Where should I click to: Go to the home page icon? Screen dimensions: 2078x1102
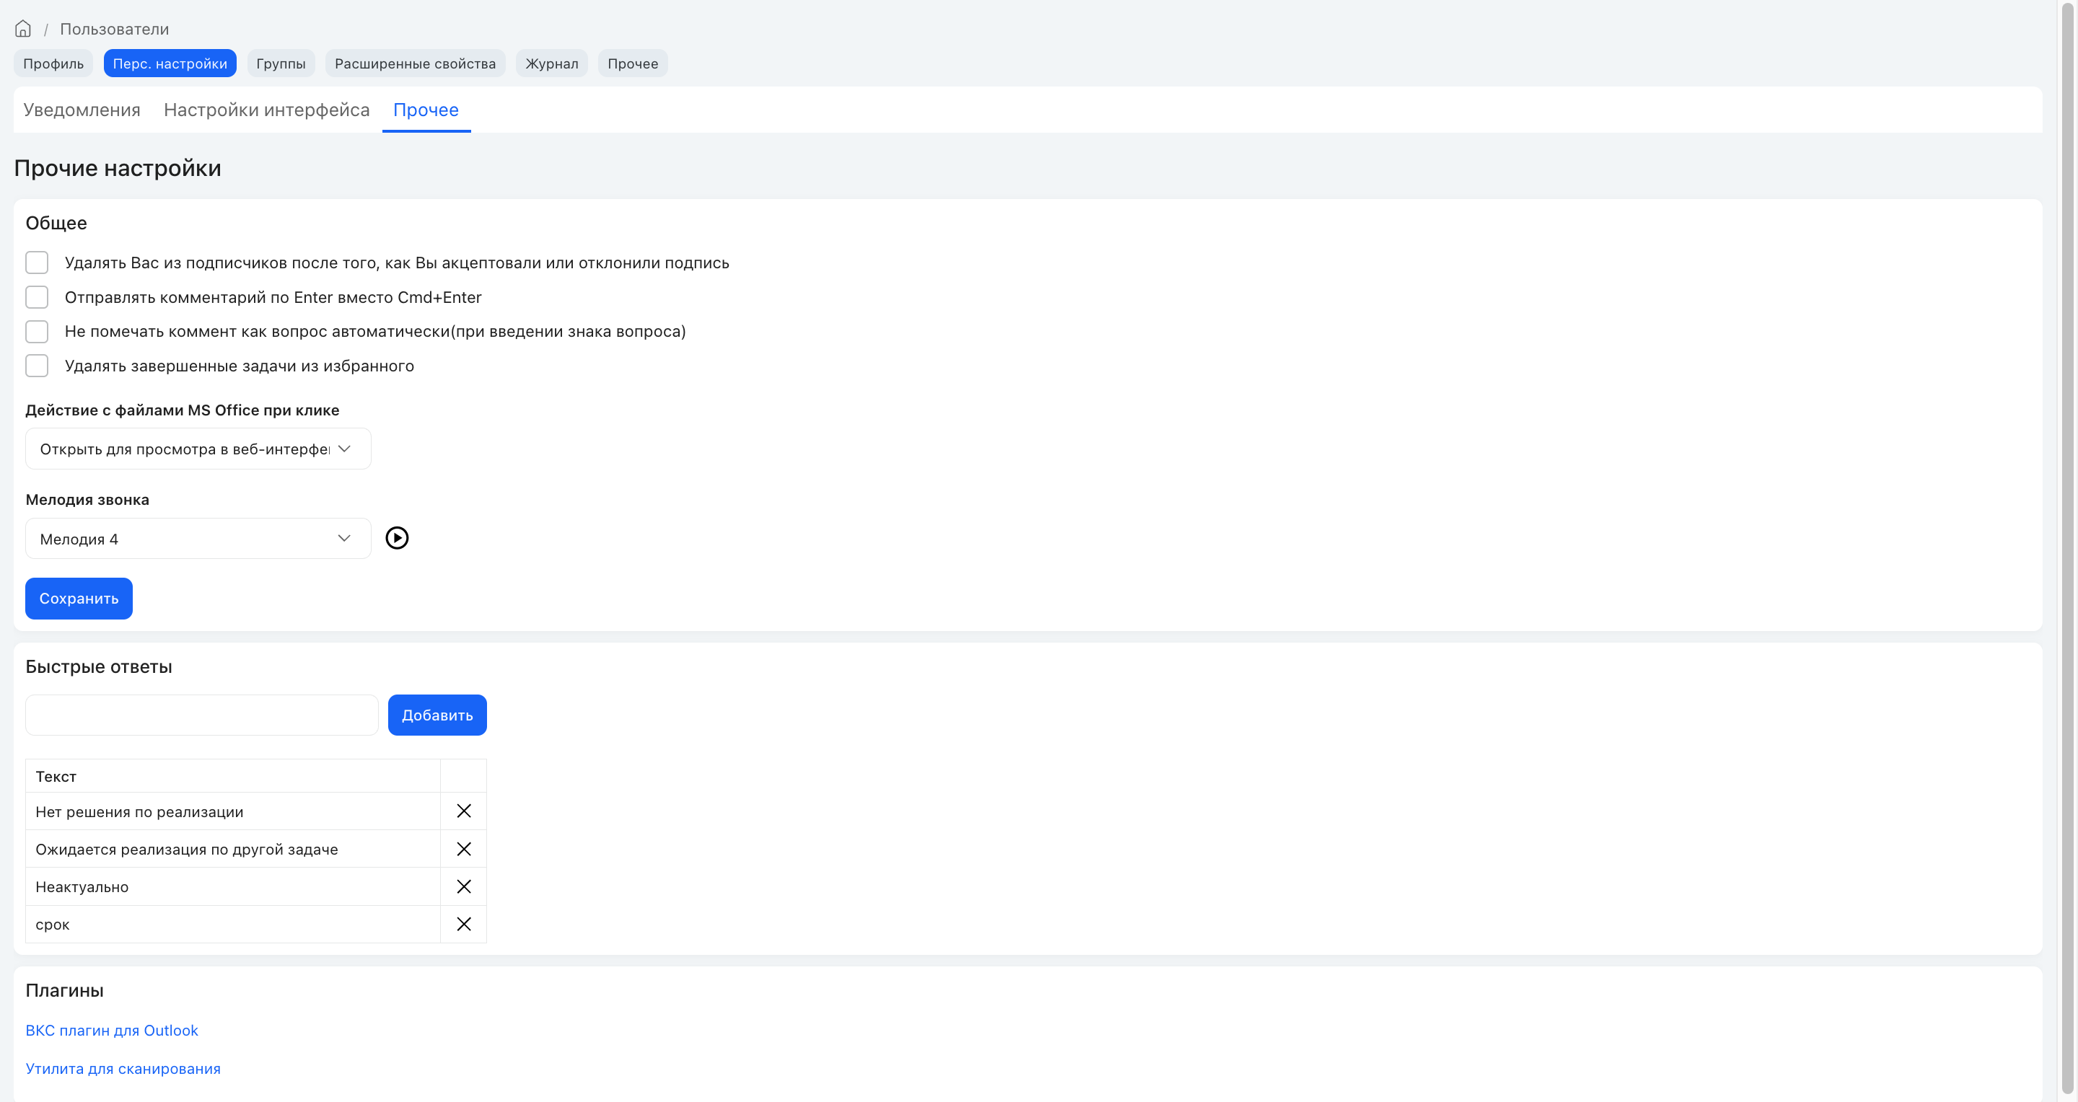(x=22, y=29)
